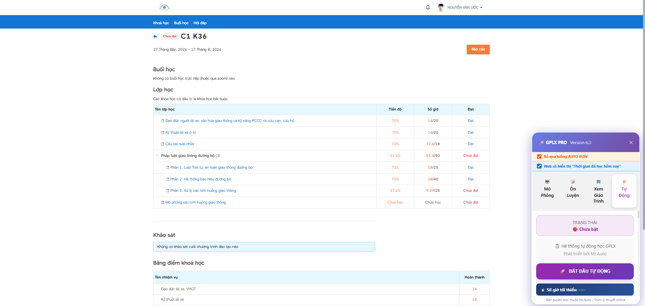645x306 pixels.
Task: Switch to the Xem Giáo Trình tab
Action: click(x=598, y=191)
